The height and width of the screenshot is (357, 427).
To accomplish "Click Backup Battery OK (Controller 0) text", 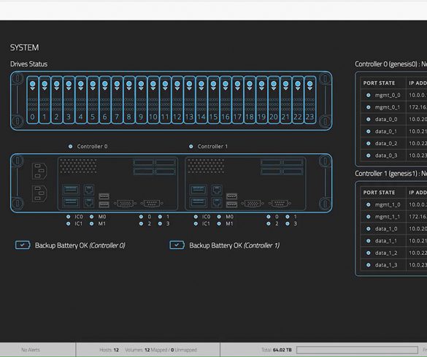I will click(80, 245).
